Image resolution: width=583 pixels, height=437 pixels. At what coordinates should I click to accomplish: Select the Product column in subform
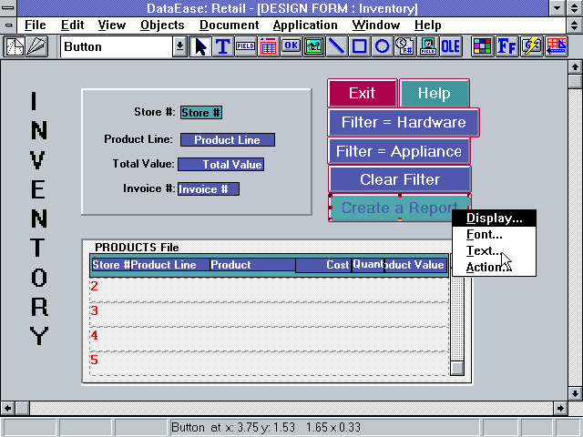point(252,265)
